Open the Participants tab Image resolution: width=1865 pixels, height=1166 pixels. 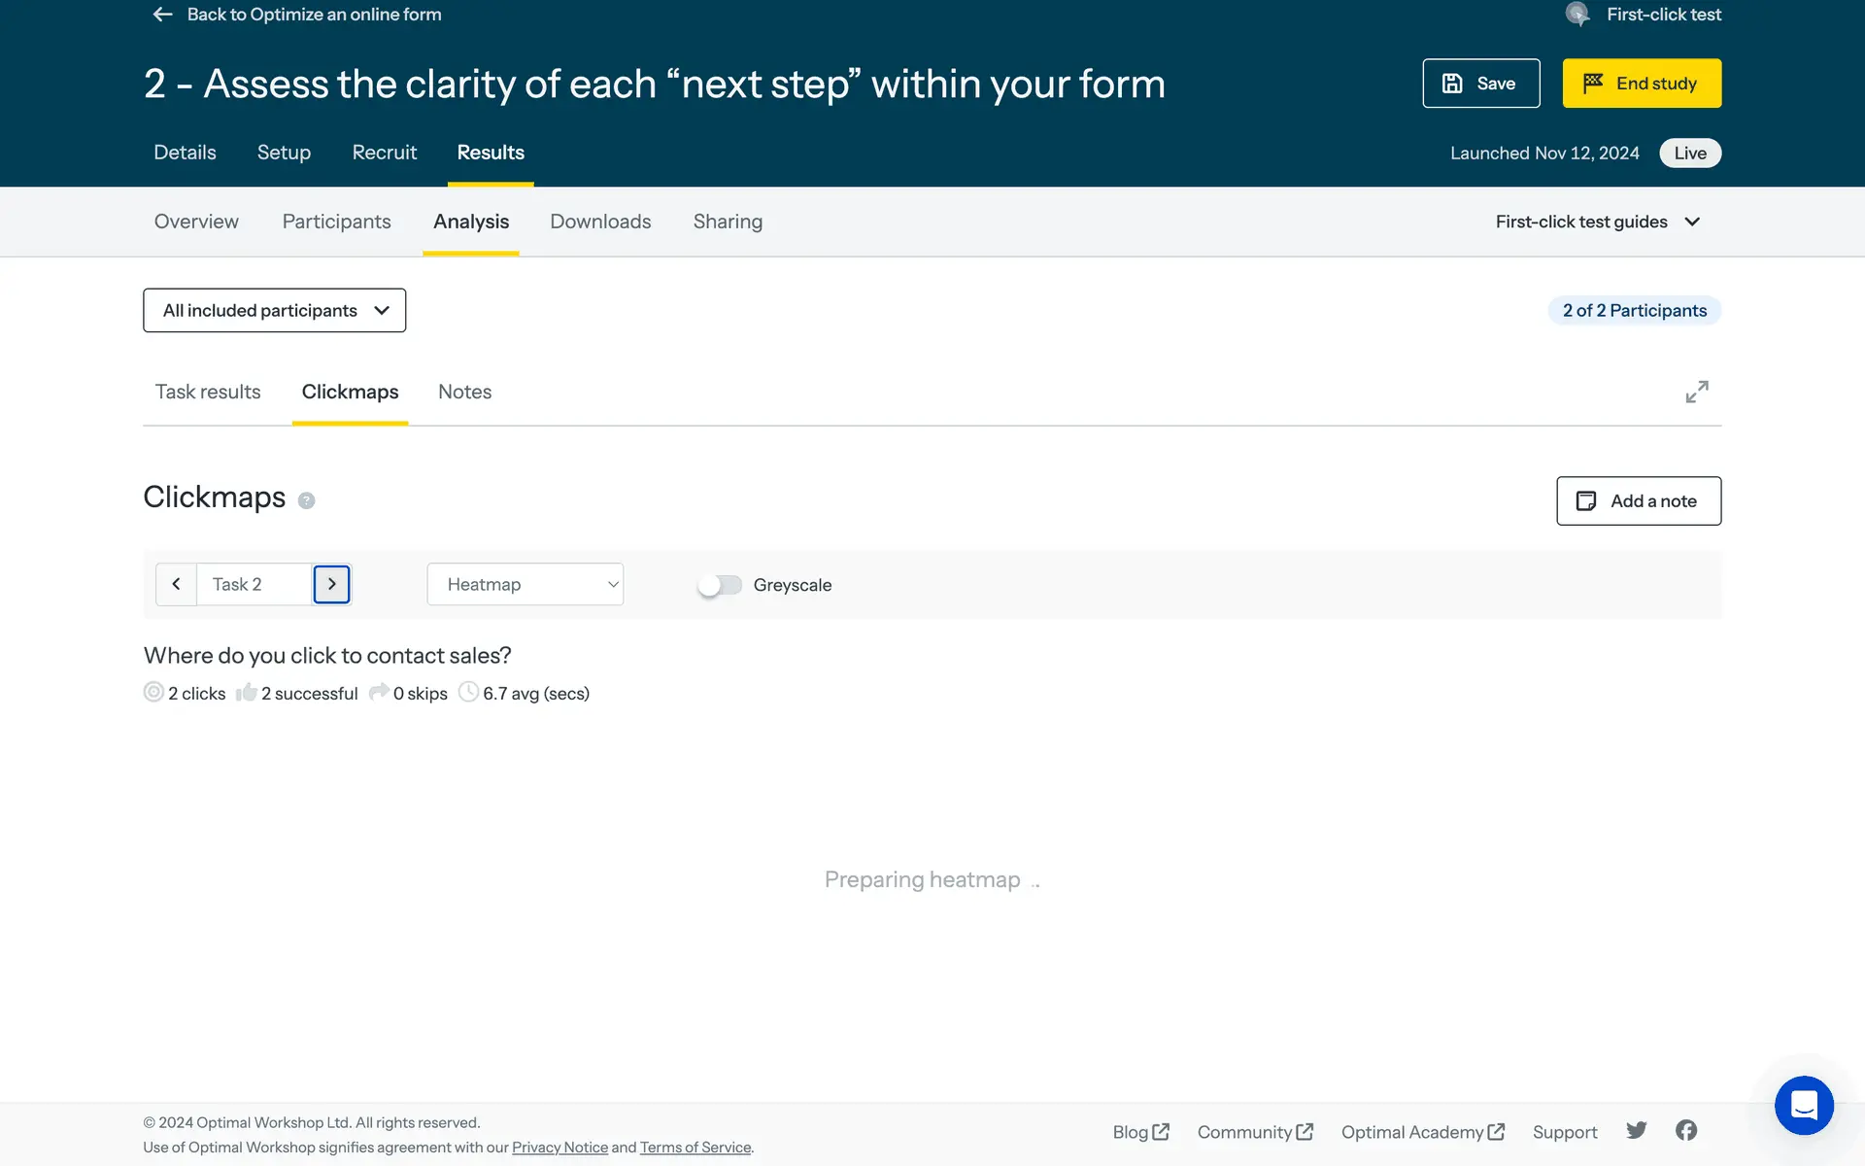point(336,222)
